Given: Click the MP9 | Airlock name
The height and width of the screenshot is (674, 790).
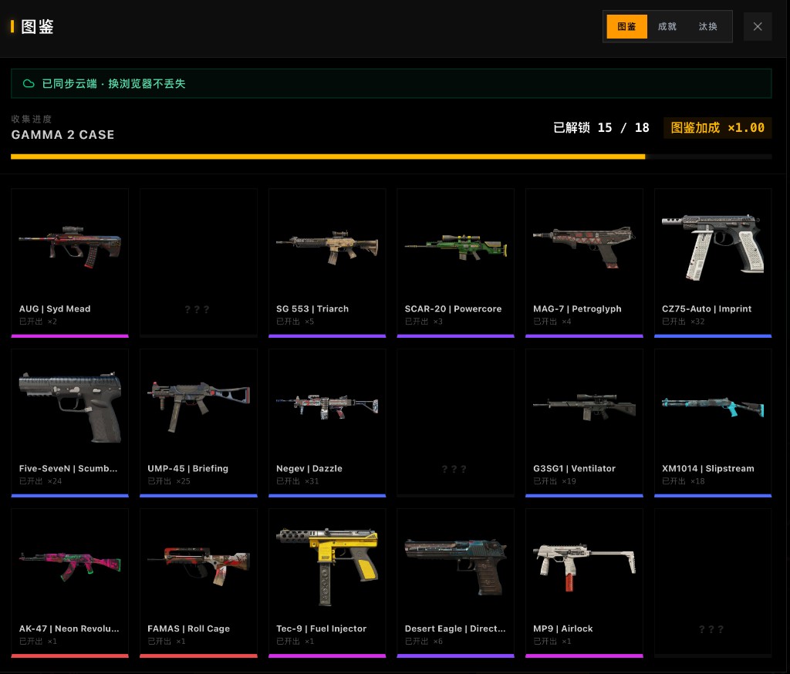Looking at the screenshot, I should pyautogui.click(x=562, y=629).
